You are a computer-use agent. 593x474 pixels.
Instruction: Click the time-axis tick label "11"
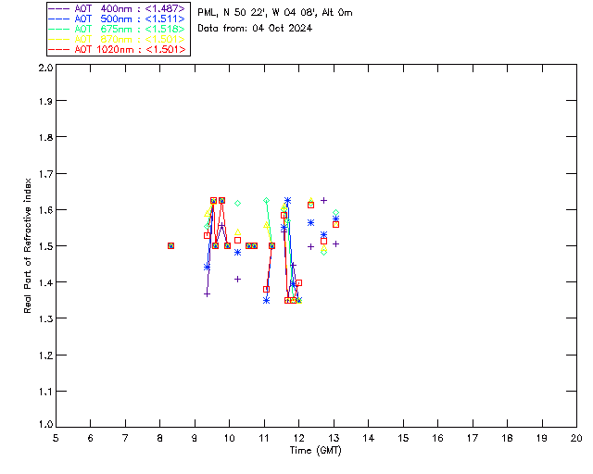coord(264,438)
